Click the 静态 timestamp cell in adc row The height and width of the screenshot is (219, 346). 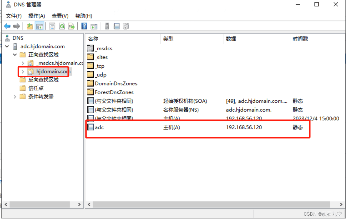point(298,127)
